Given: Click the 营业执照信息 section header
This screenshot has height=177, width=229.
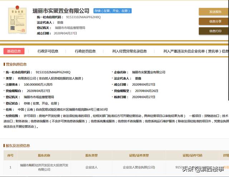Looking at the screenshot, I should pos(16,64).
